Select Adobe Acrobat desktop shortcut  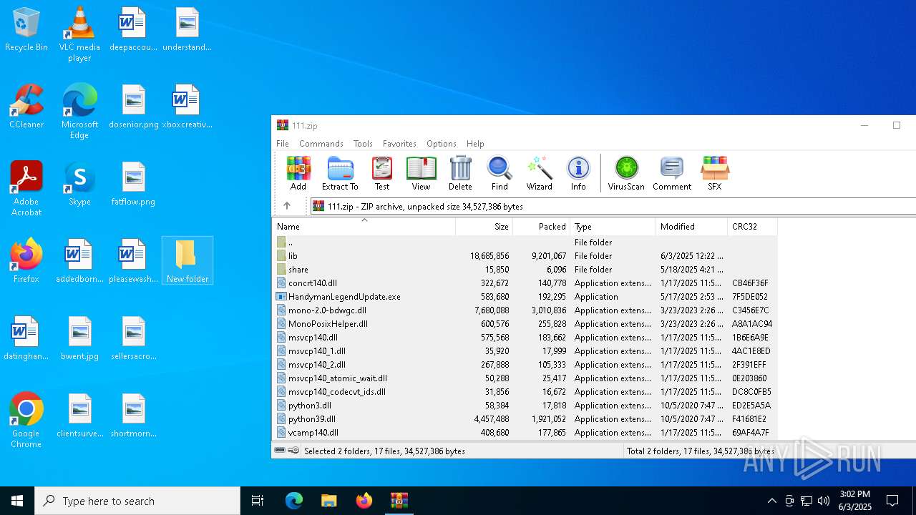26,189
